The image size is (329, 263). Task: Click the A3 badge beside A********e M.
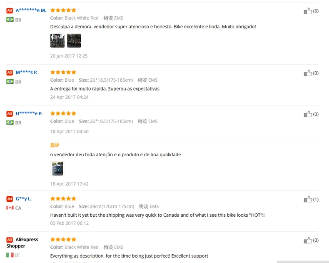coord(10,10)
